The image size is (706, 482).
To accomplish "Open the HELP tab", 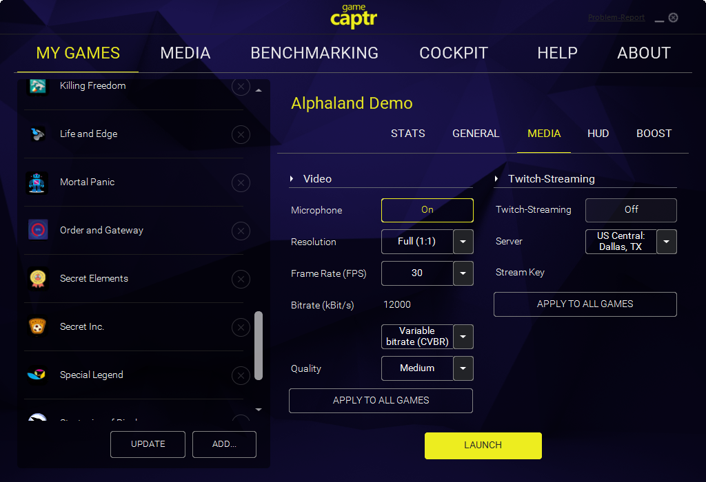I will tap(557, 53).
